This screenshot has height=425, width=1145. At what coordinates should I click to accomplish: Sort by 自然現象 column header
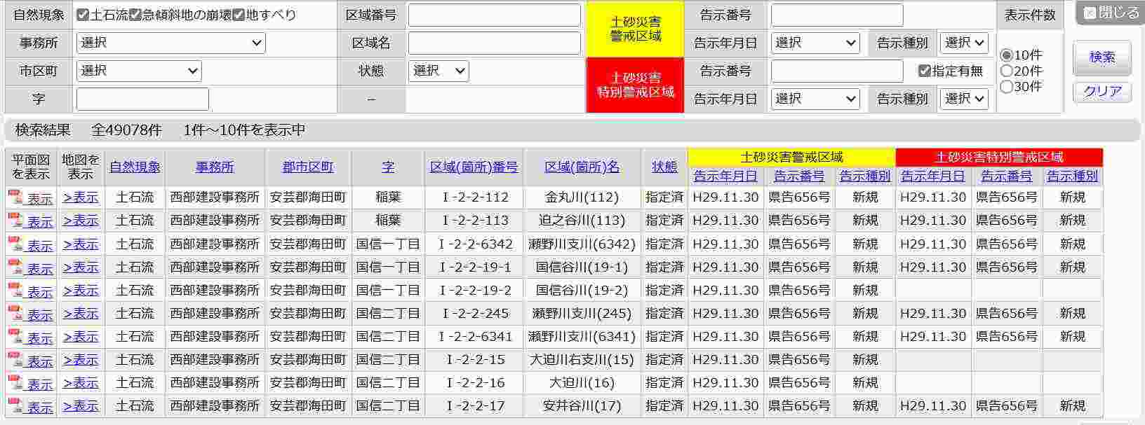(135, 167)
